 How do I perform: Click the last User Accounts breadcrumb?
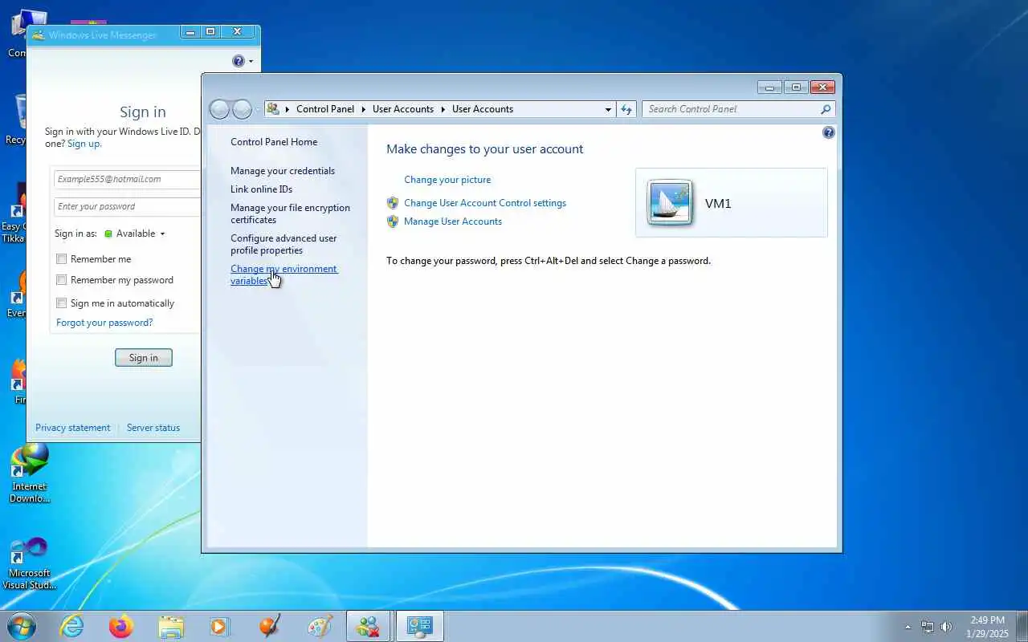[x=483, y=109]
